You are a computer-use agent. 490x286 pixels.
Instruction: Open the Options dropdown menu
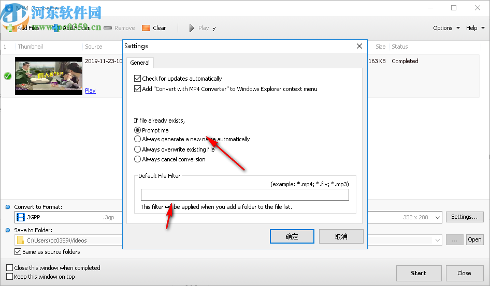click(x=446, y=28)
